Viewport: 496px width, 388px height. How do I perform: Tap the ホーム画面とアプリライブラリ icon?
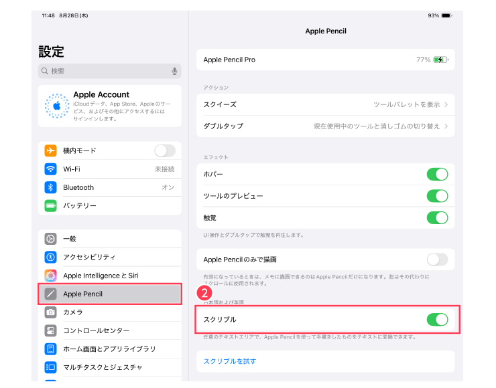[x=51, y=349]
